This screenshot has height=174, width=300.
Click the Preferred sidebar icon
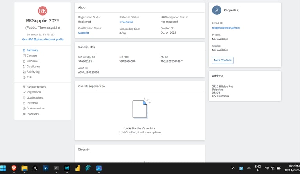coord(24,103)
